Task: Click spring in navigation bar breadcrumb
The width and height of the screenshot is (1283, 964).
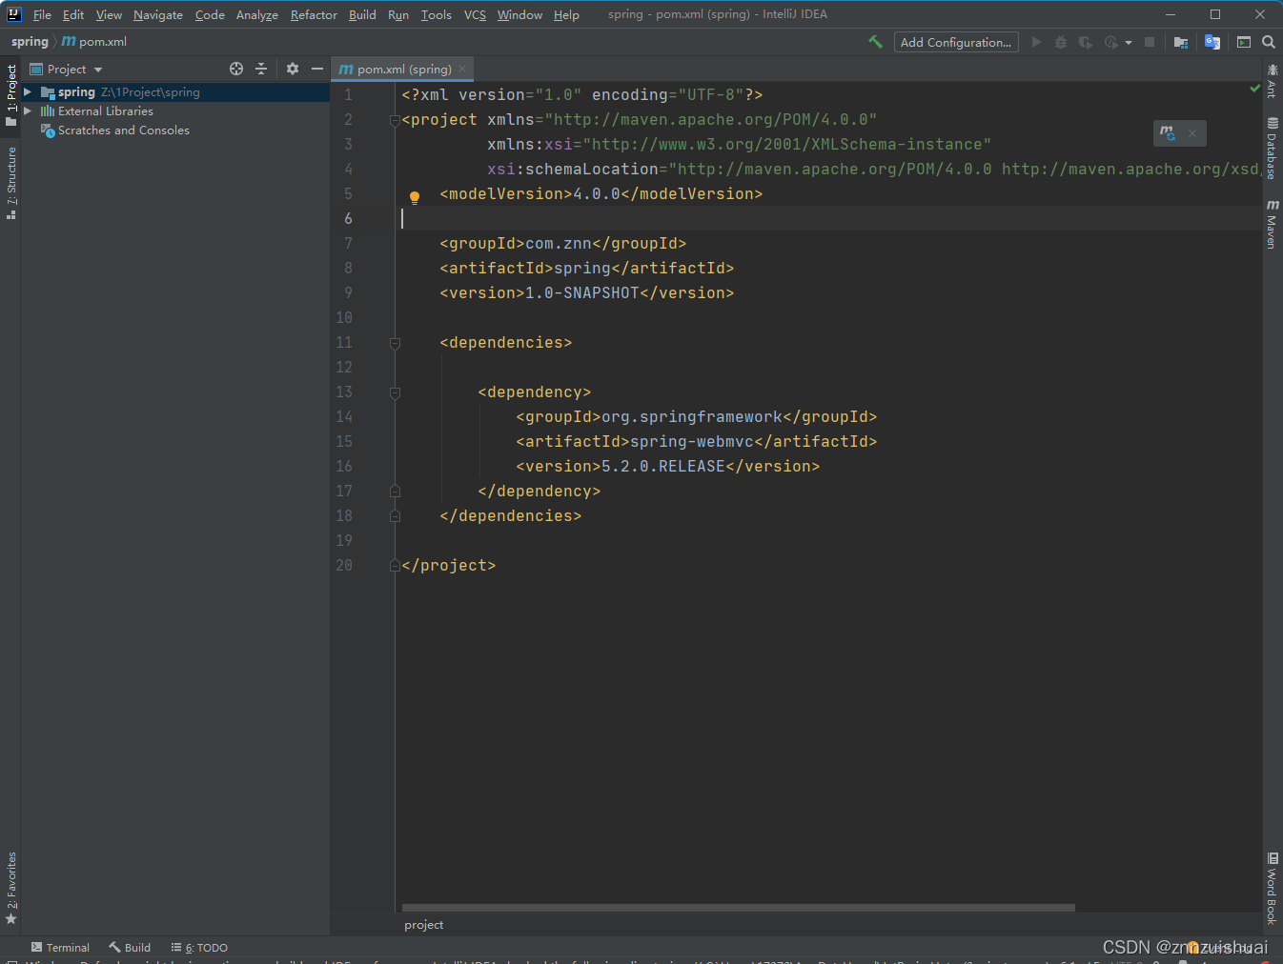Action: [30, 42]
